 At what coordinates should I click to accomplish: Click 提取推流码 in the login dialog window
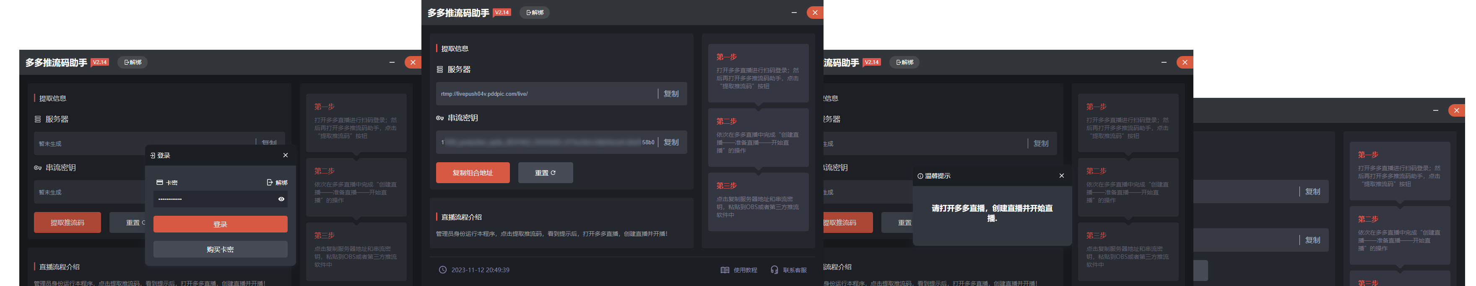coord(68,222)
